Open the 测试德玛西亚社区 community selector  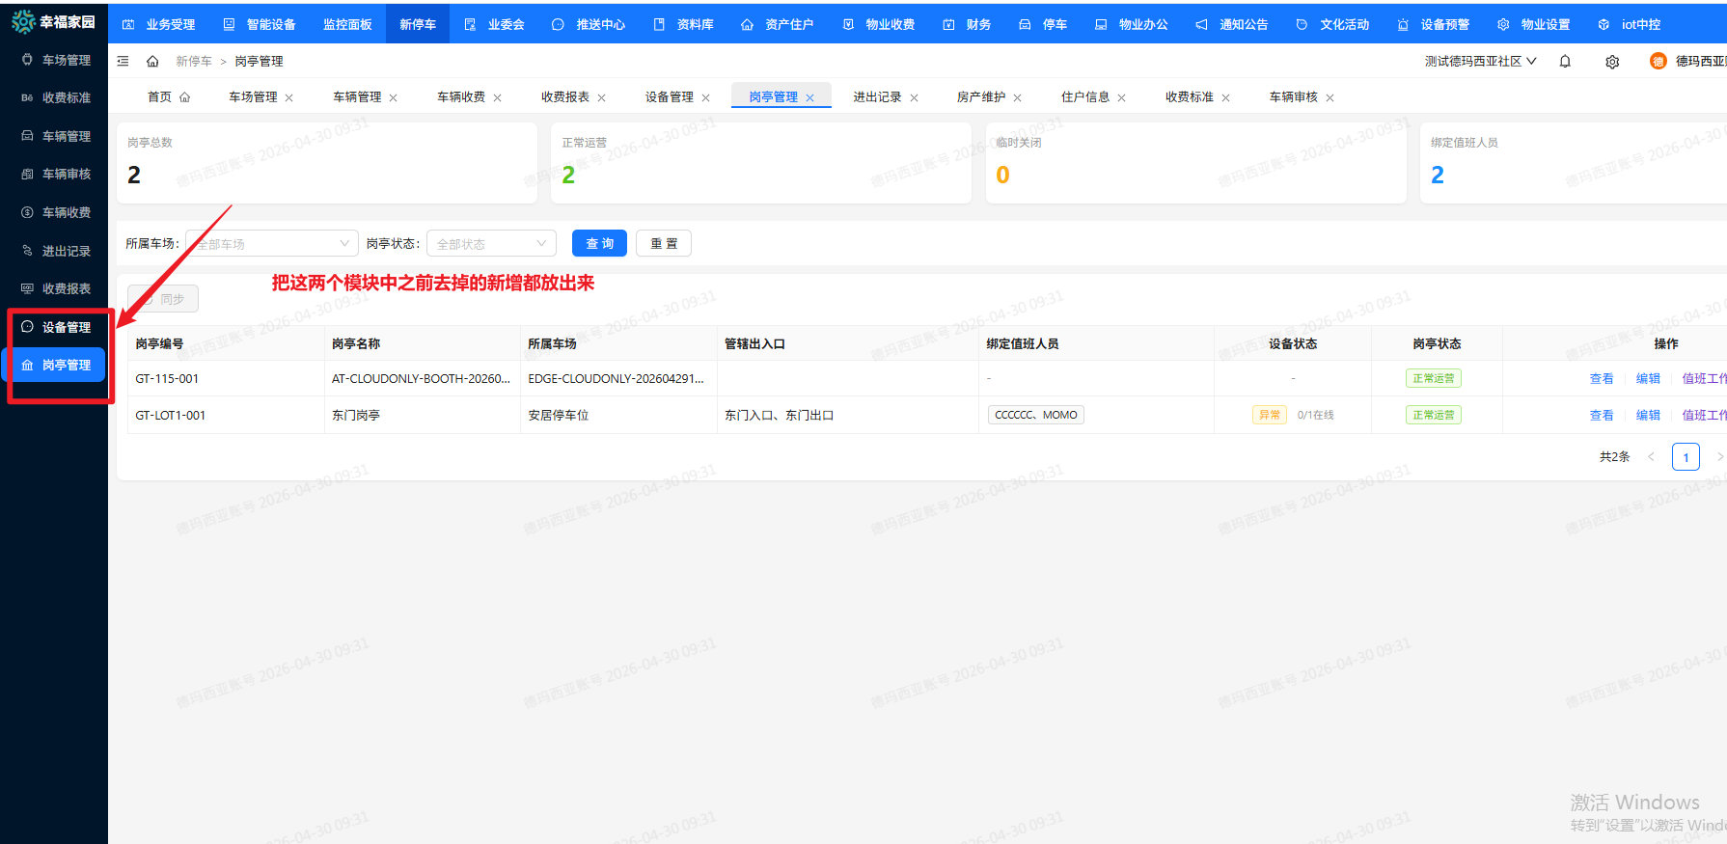pos(1480,61)
